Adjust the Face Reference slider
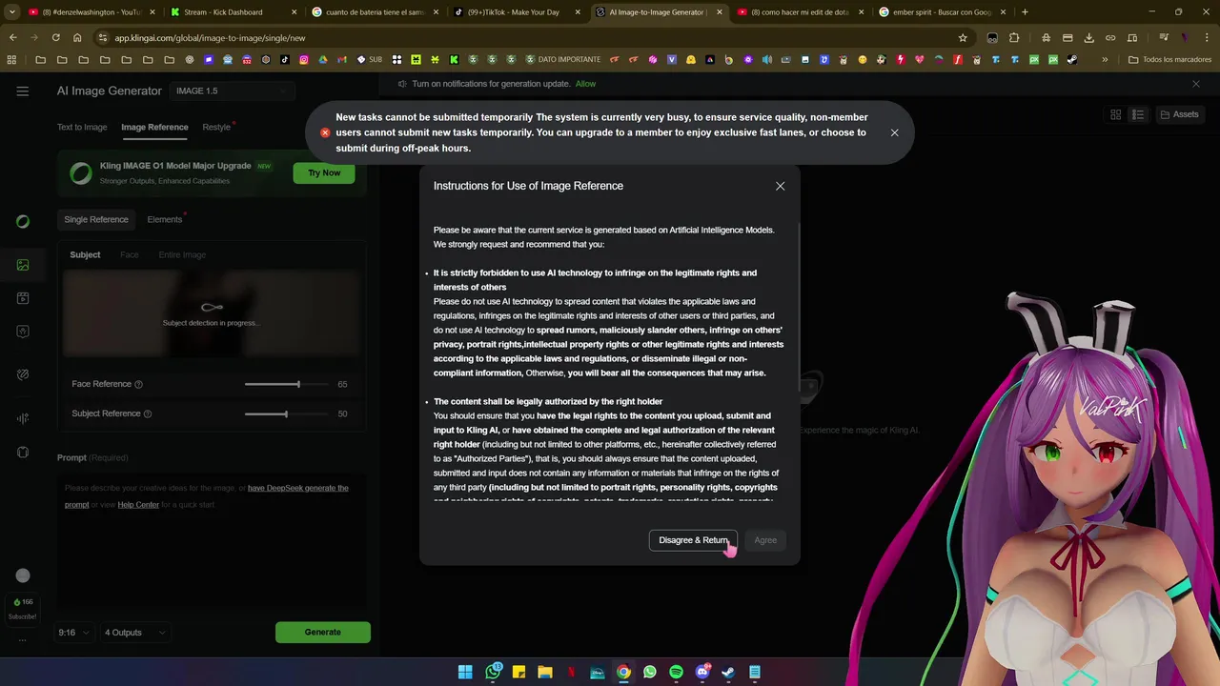Image resolution: width=1220 pixels, height=686 pixels. pyautogui.click(x=285, y=384)
